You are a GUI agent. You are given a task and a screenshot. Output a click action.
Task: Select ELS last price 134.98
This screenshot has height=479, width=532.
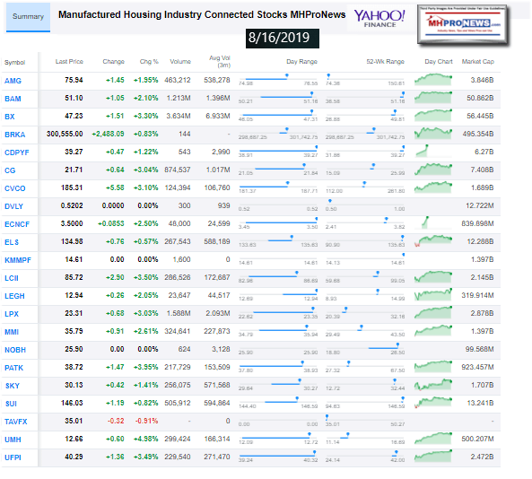[72, 241]
